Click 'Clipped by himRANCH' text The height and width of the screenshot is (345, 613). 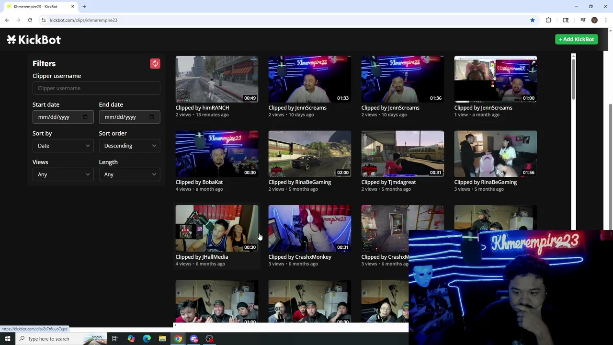[202, 108]
